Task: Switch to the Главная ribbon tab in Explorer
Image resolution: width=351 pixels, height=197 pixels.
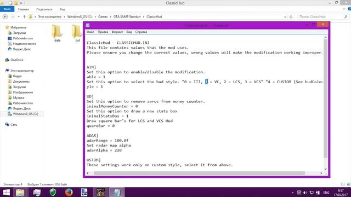Action: coord(24,9)
